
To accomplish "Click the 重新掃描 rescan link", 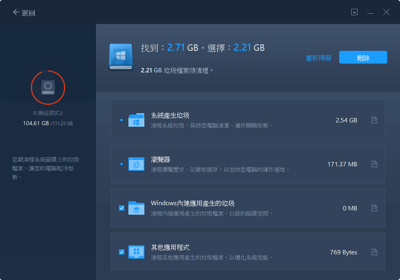I will point(318,58).
